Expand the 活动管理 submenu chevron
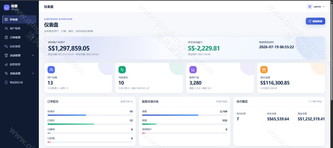Viewport: 333px width, 148px height. pyautogui.click(x=33, y=55)
